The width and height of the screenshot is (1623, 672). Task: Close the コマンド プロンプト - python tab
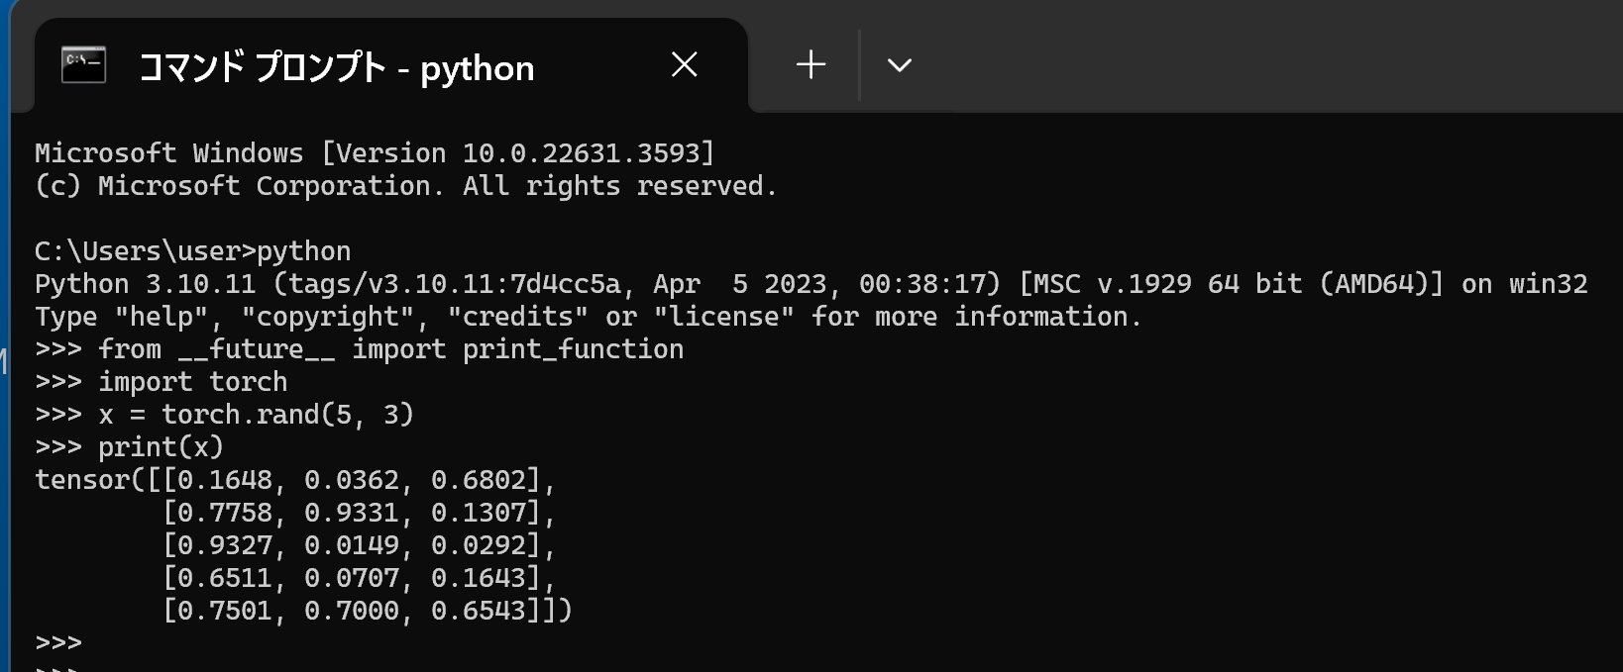click(684, 65)
